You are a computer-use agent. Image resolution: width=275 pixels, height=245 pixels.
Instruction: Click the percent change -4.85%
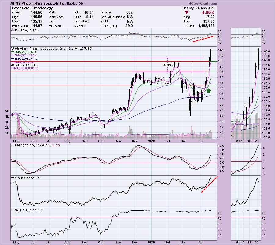click(x=208, y=13)
